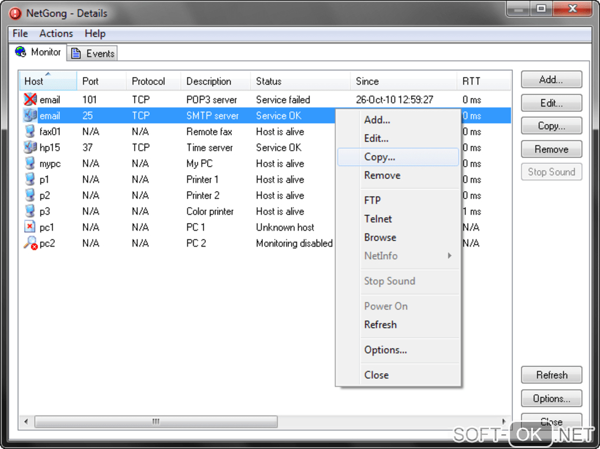Click the Add... button in the side panel
This screenshot has width=600, height=449.
click(x=551, y=79)
